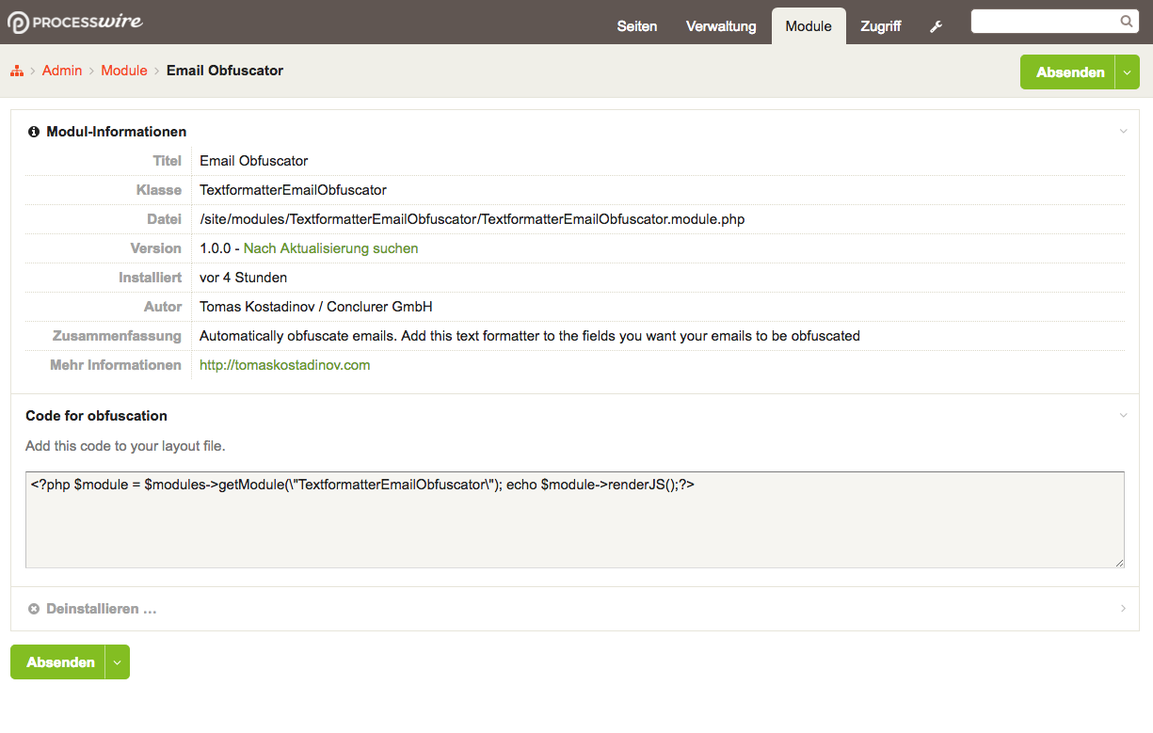Click the Code for obfuscation header

point(96,416)
